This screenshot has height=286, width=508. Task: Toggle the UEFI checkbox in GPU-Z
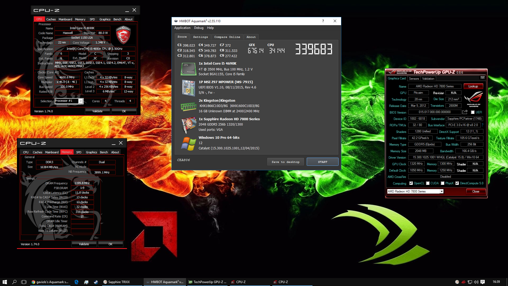click(473, 112)
